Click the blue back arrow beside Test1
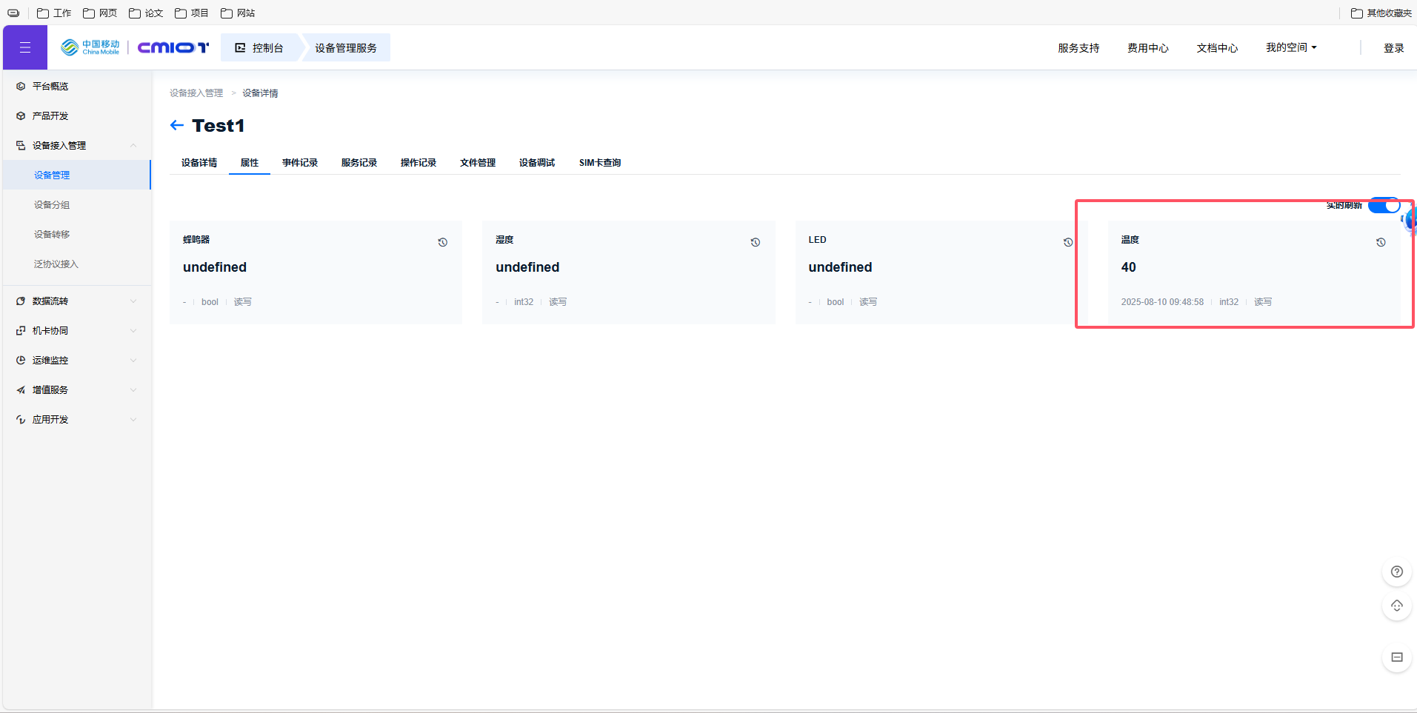This screenshot has width=1417, height=713. click(x=176, y=125)
